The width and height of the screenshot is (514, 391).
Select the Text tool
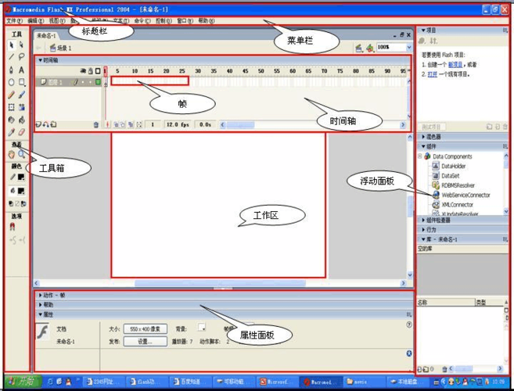(22, 70)
